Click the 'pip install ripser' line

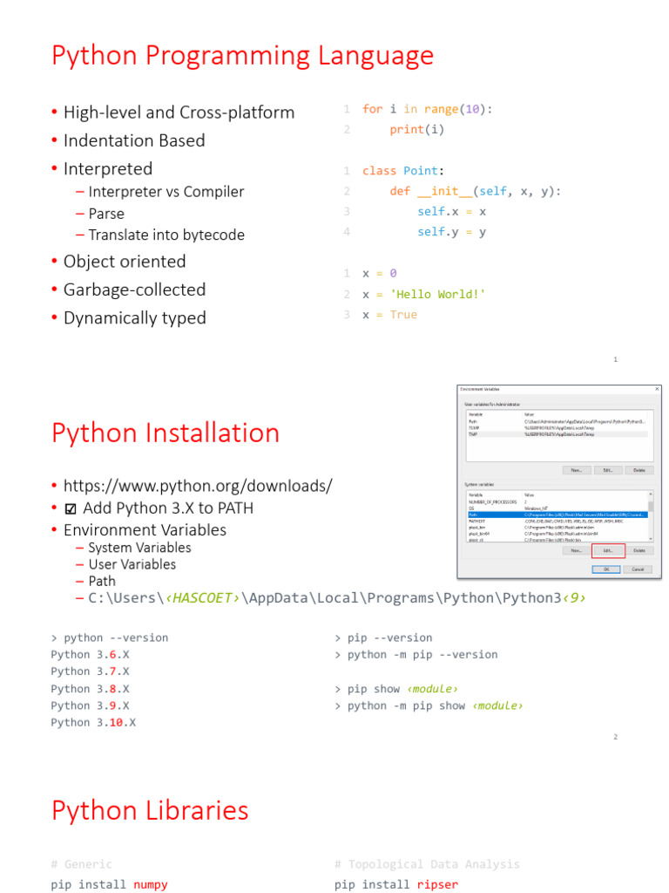click(x=396, y=884)
